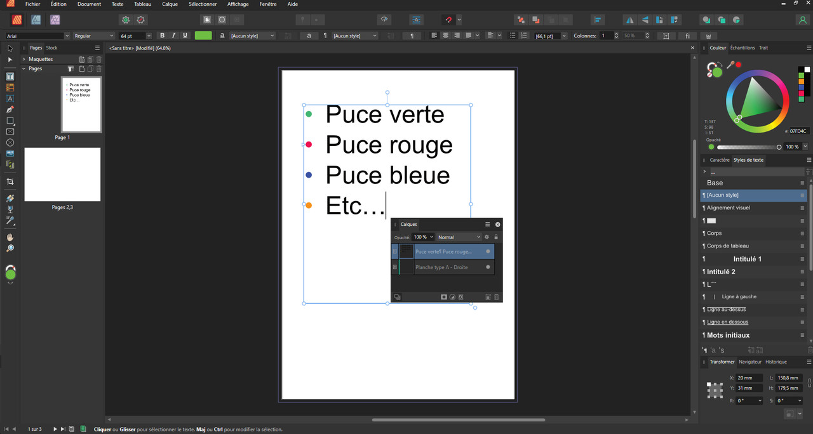813x434 pixels.
Task: Select the Picture Frame Rectangle tool
Action: click(10, 132)
